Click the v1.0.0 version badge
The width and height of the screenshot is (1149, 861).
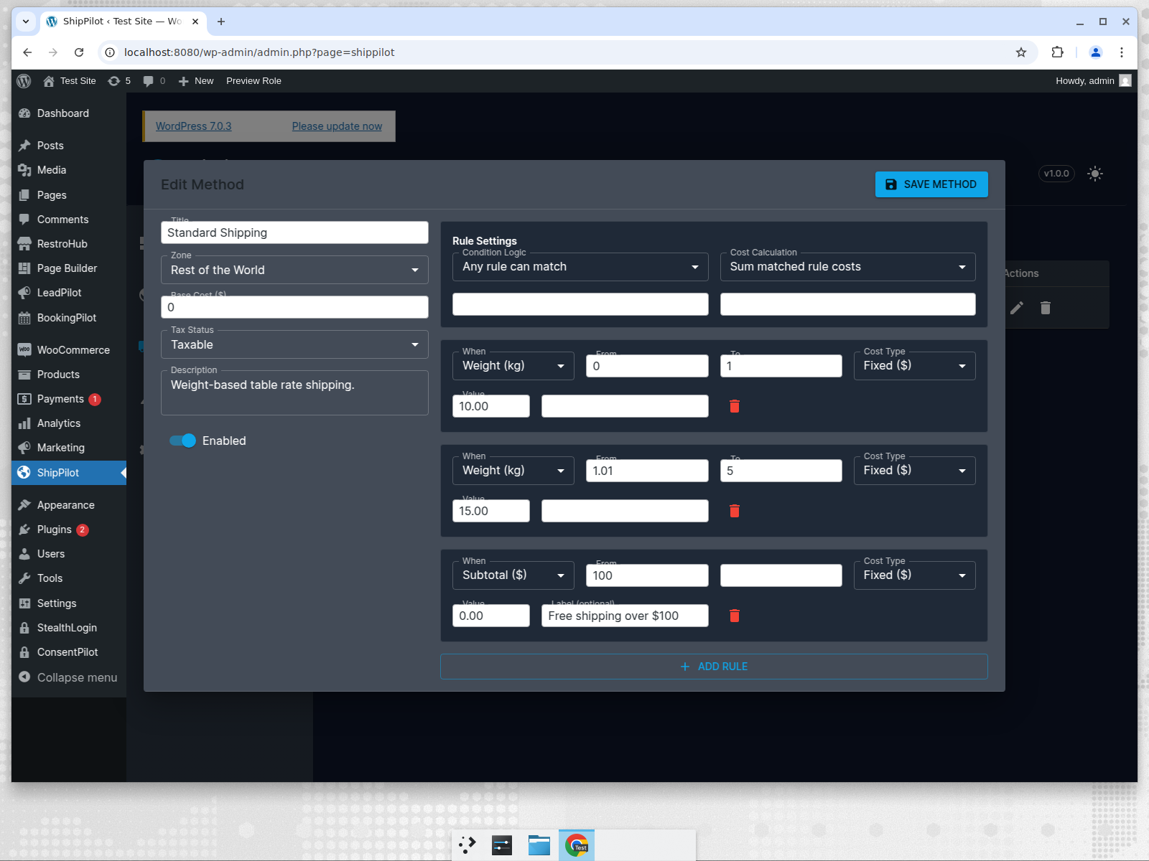point(1056,174)
